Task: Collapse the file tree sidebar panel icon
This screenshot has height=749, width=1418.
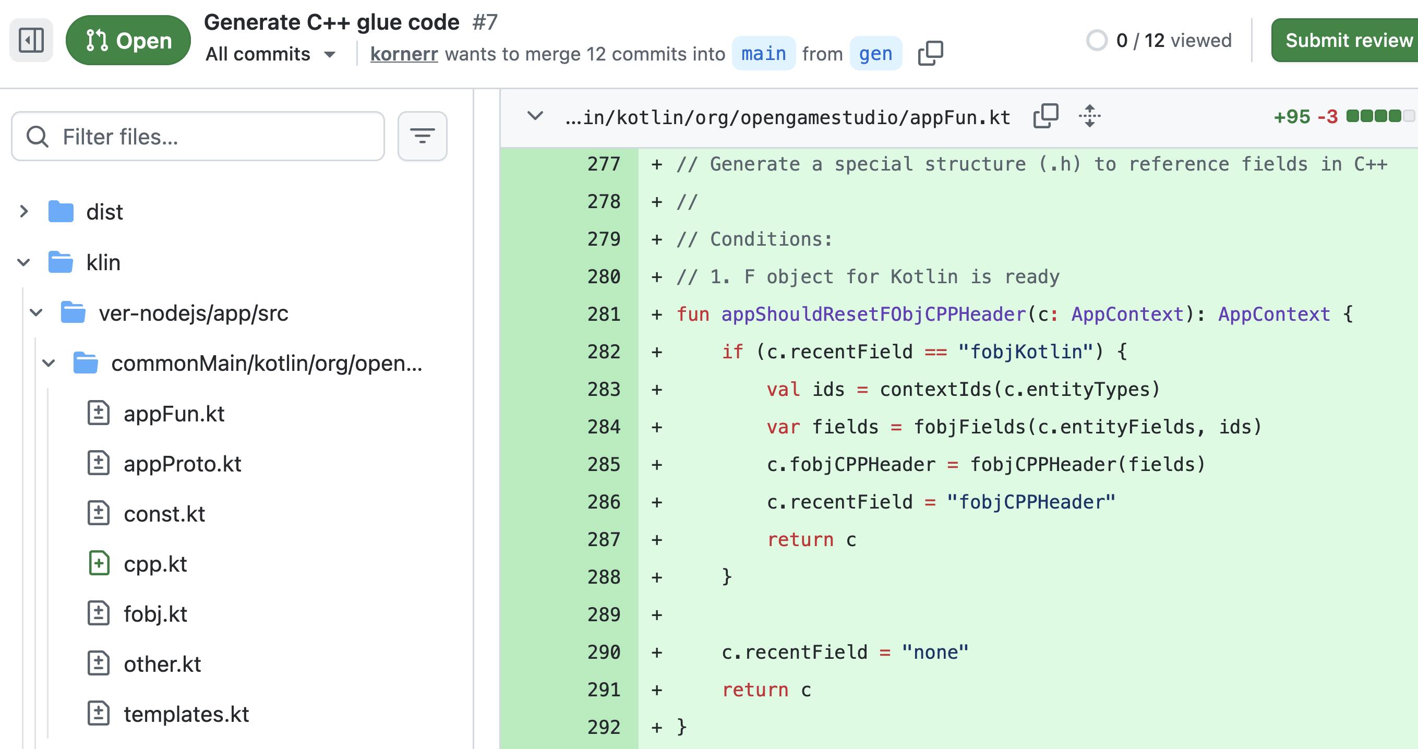Action: point(31,40)
